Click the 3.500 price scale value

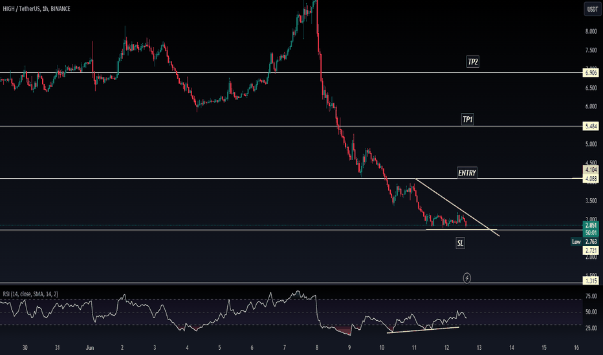pos(591,201)
